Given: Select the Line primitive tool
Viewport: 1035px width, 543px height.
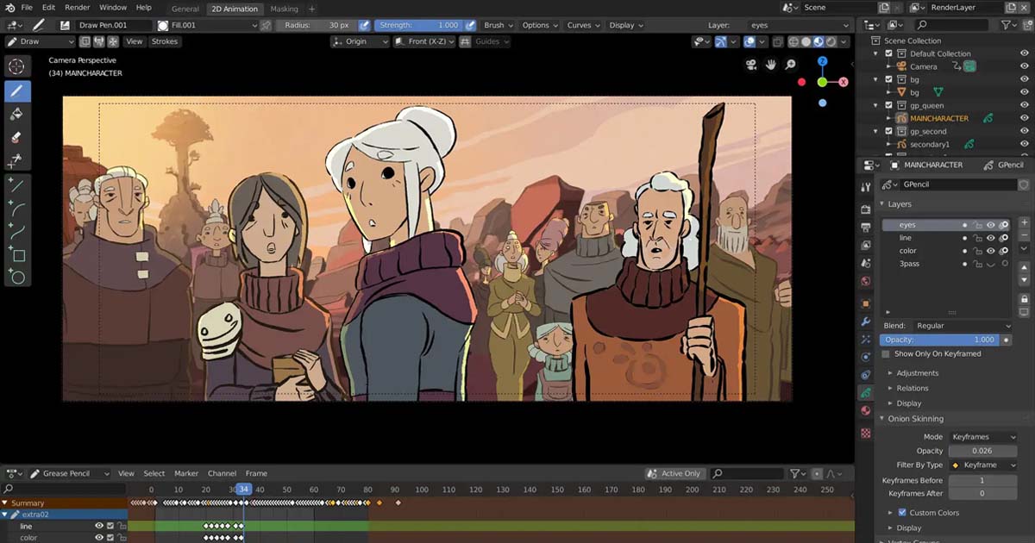Looking at the screenshot, I should click(17, 185).
